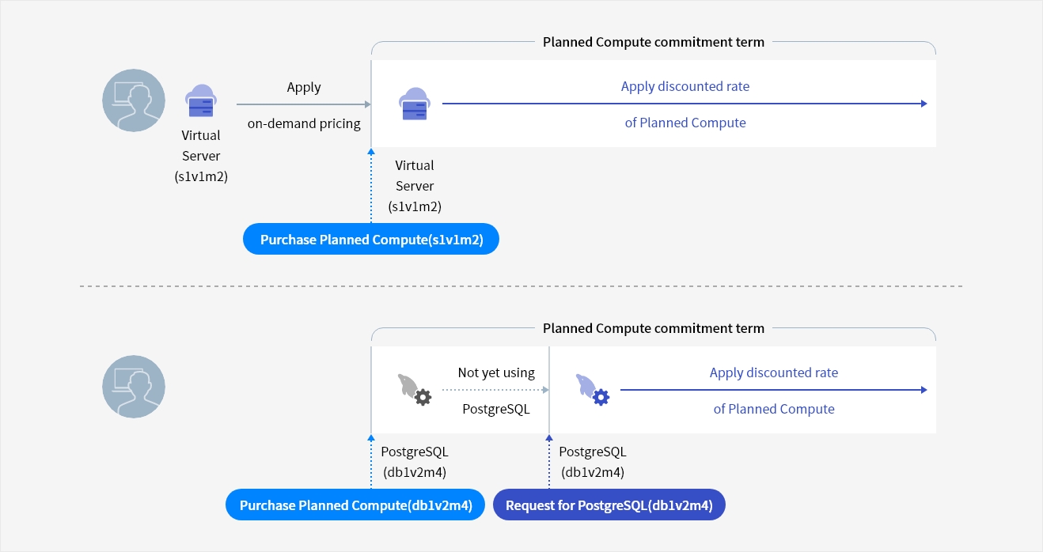Click the bottom user avatar icon
This screenshot has height=552, width=1043.
coord(134,387)
